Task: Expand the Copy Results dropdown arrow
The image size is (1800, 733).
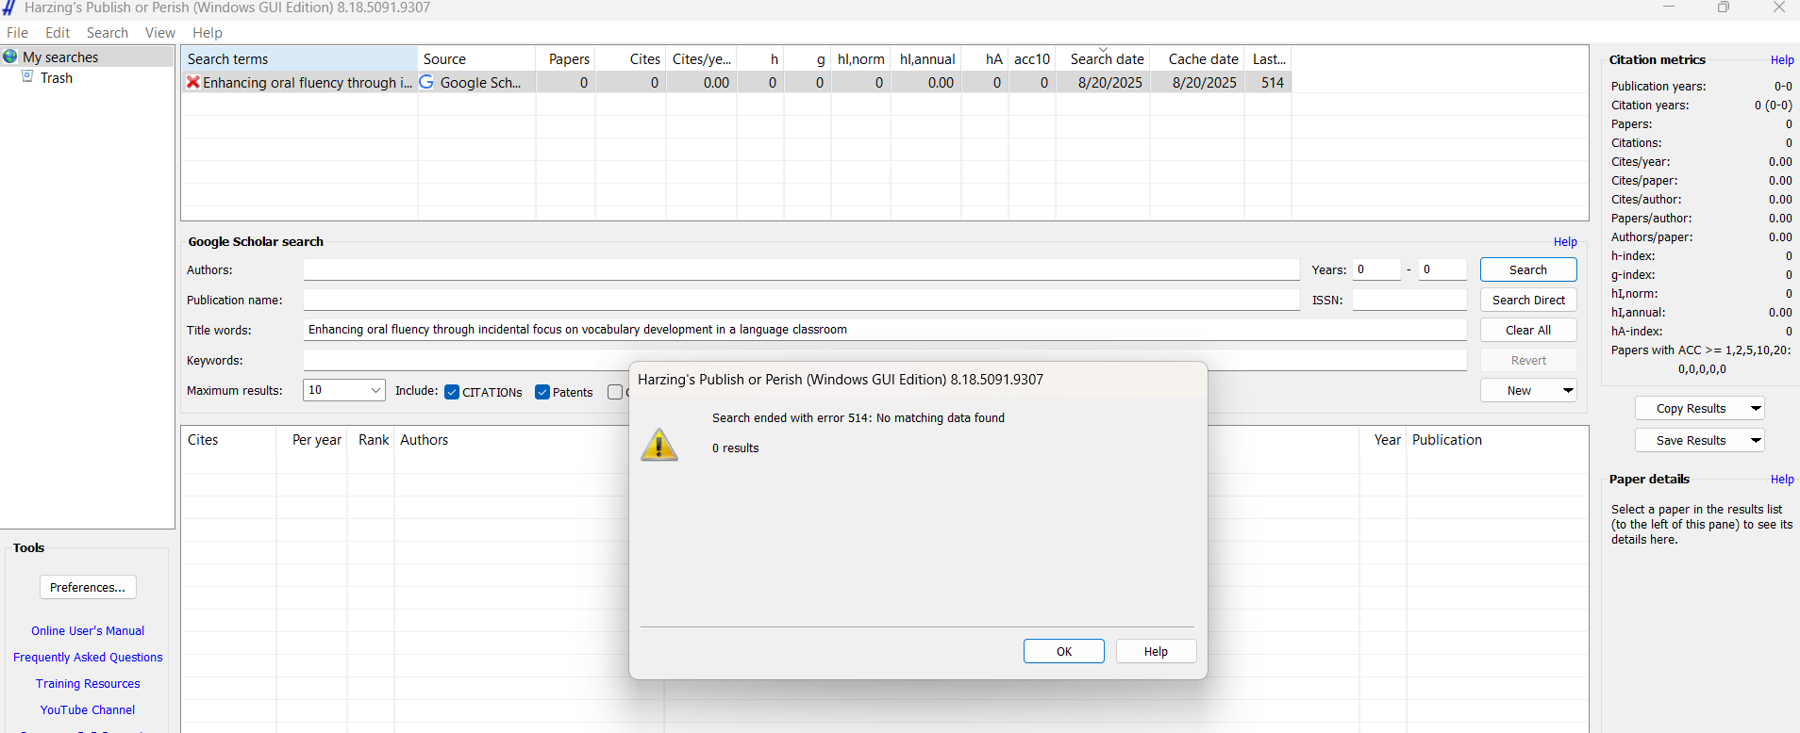Action: [x=1755, y=408]
